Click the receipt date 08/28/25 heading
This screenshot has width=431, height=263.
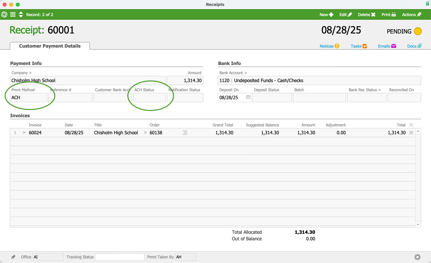tap(341, 30)
